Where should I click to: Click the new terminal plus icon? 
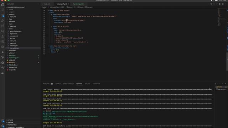pos(215,84)
